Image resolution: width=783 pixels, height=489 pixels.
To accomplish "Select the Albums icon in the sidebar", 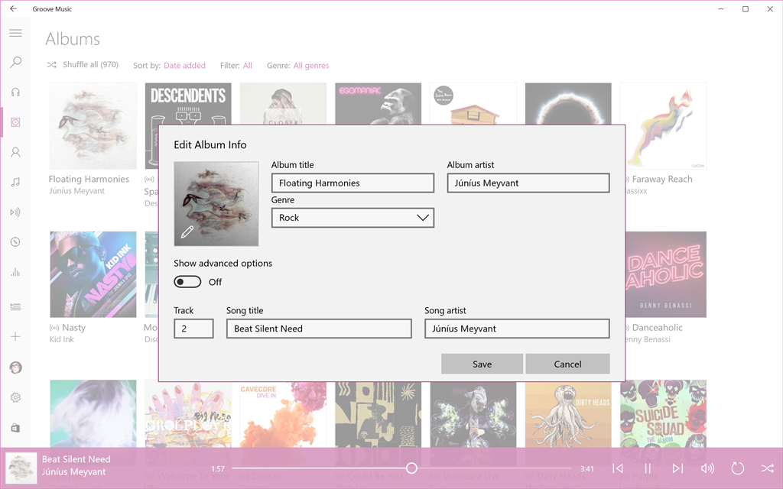I will [15, 122].
